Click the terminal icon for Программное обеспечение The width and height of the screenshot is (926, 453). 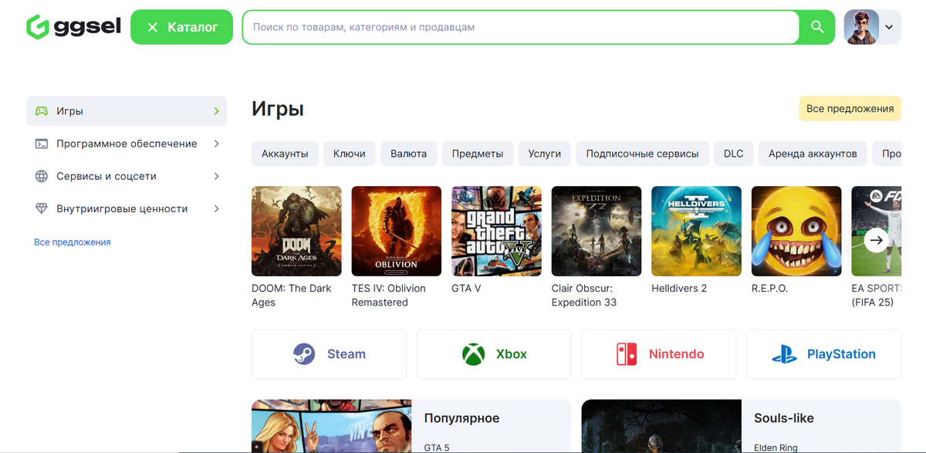pos(42,144)
